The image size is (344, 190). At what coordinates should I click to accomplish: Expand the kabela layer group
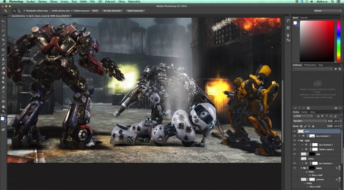tap(301, 168)
